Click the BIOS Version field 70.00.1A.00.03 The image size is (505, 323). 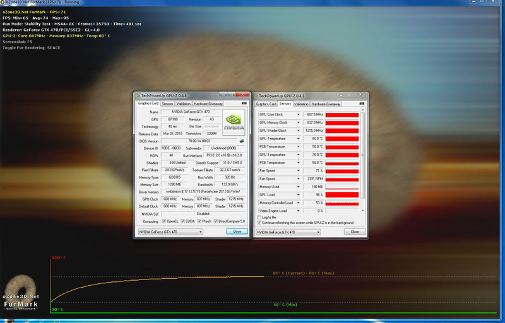(199, 141)
